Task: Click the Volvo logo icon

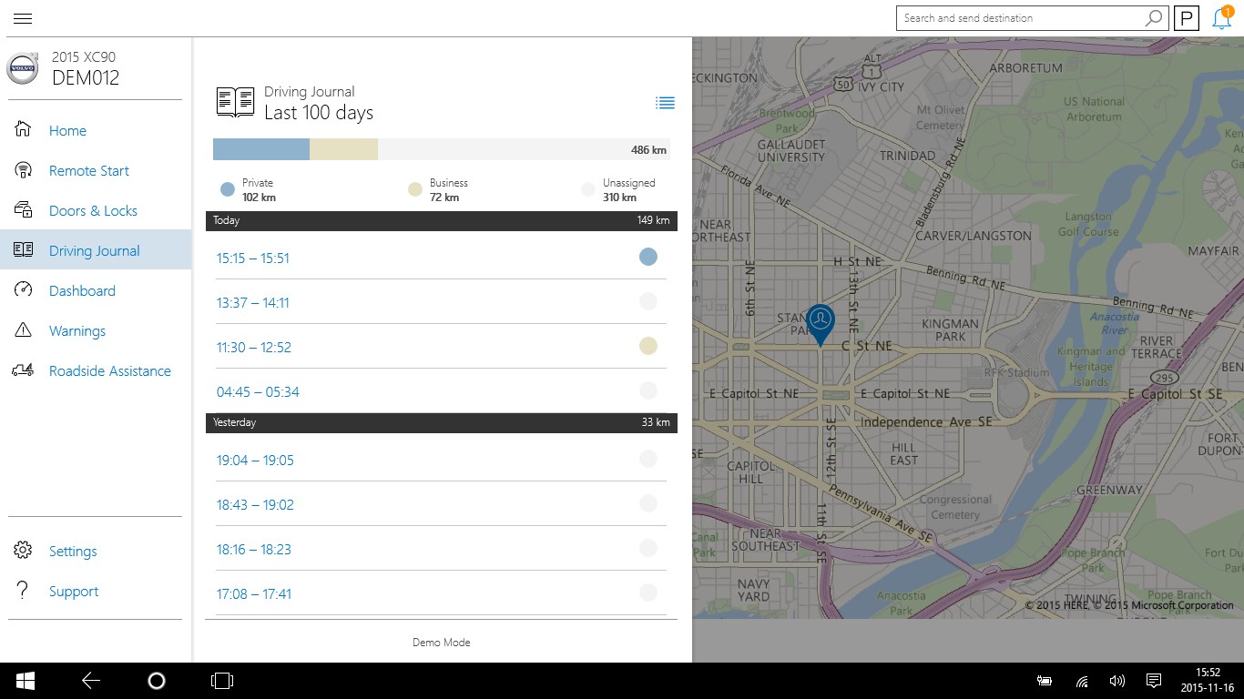Action: click(x=23, y=68)
